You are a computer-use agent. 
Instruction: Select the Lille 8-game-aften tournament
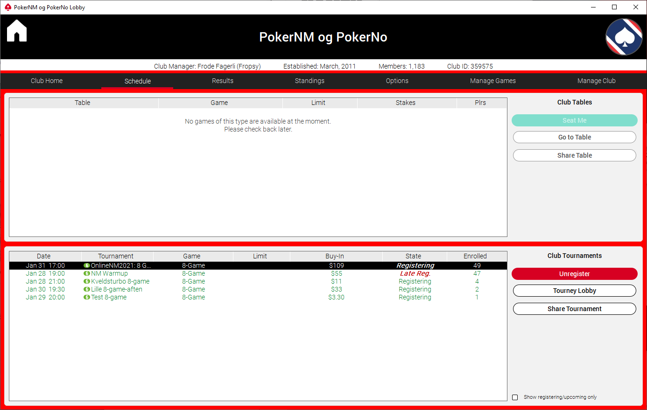tap(258, 289)
